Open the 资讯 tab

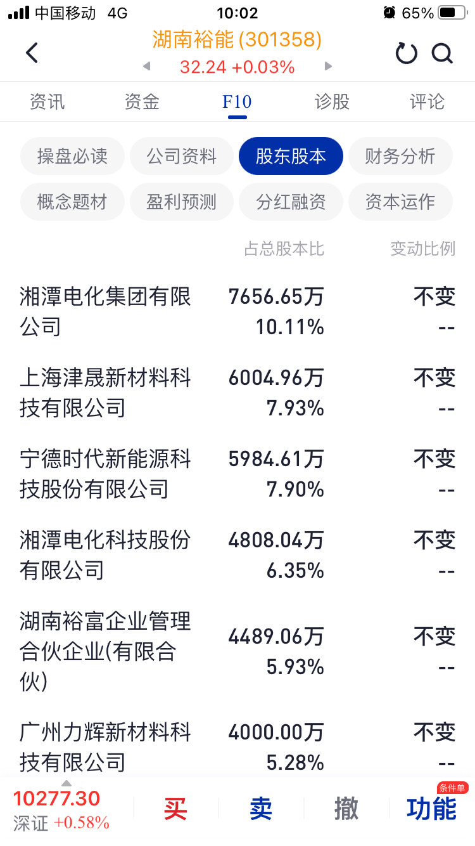click(47, 101)
